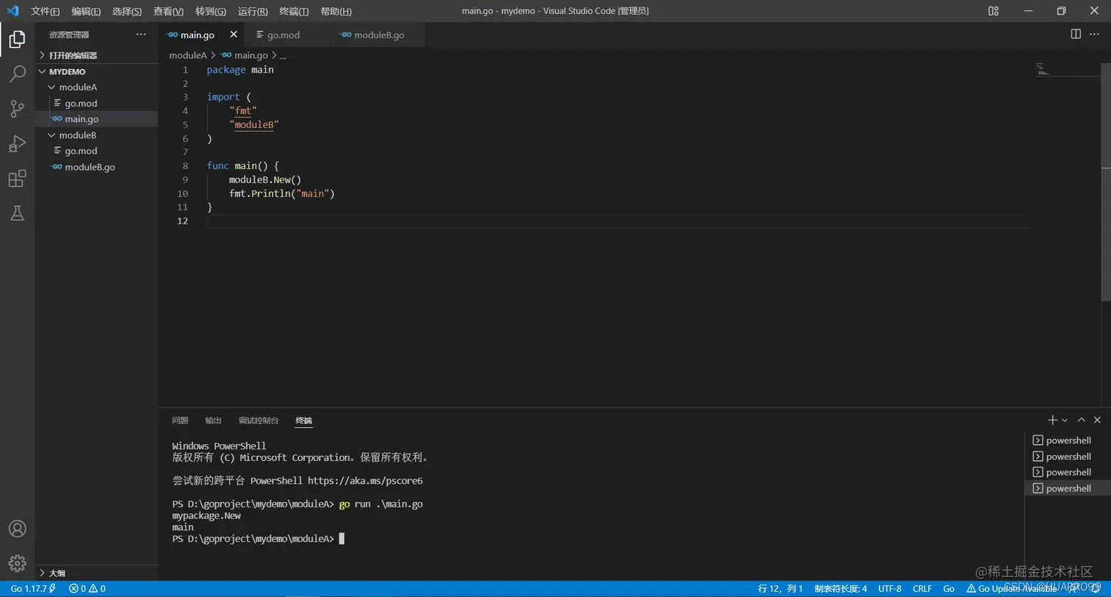Open the Source Control view
Screen dimensions: 1111x597
tap(17, 109)
